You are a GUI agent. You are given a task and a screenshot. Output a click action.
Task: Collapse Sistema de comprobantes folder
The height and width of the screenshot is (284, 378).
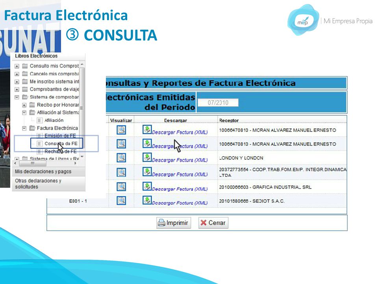[x=17, y=97]
